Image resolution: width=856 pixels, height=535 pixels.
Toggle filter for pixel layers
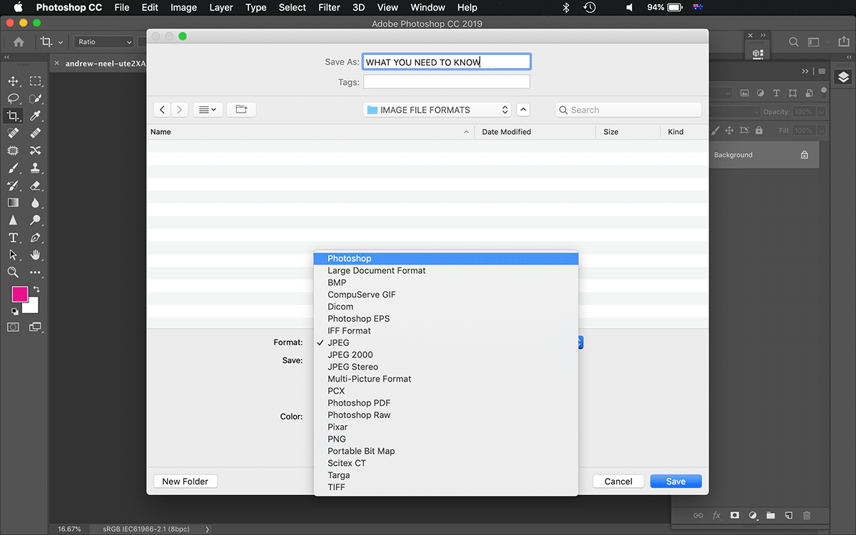(x=745, y=93)
